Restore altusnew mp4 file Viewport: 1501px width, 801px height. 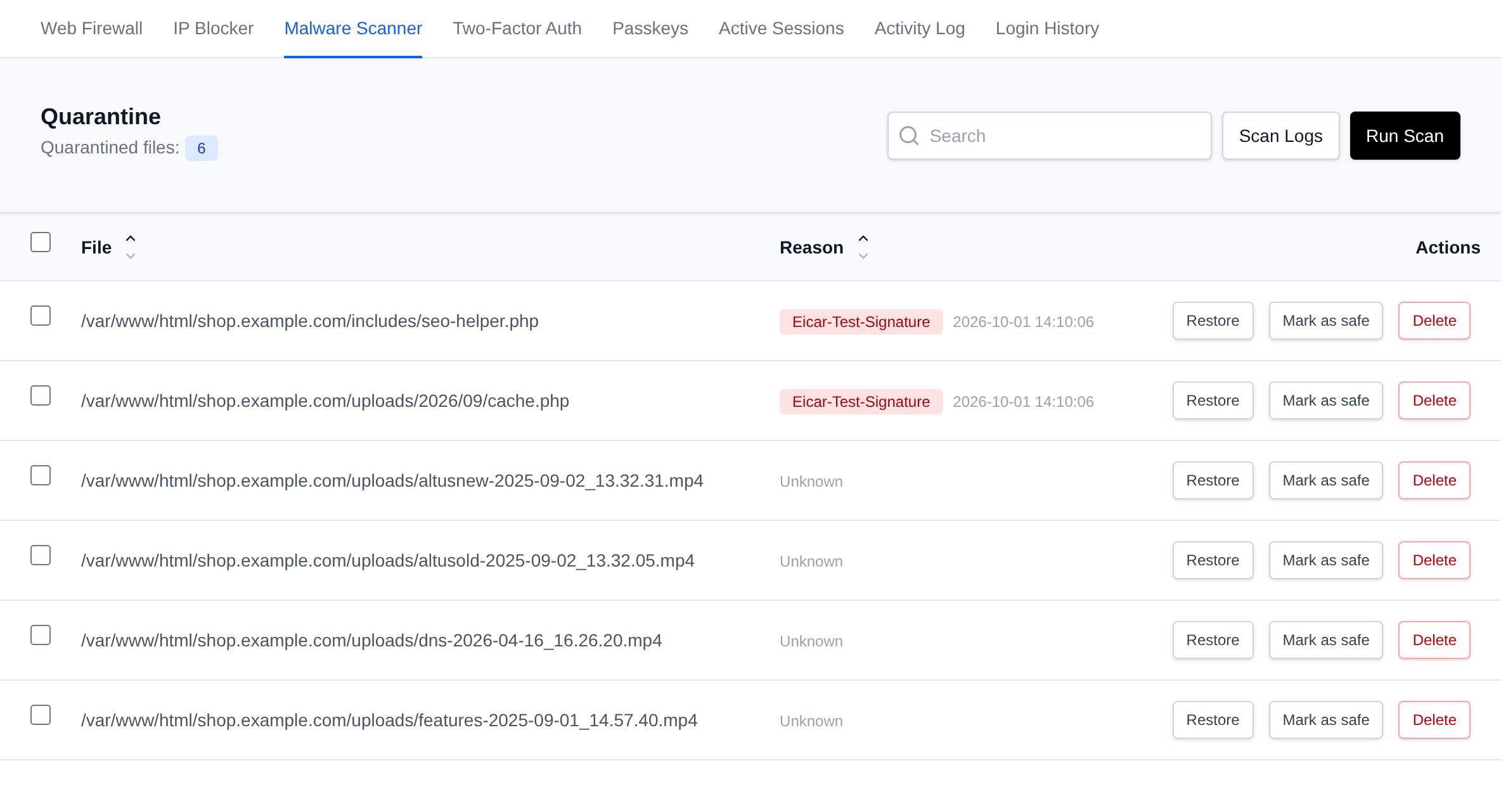tap(1213, 480)
